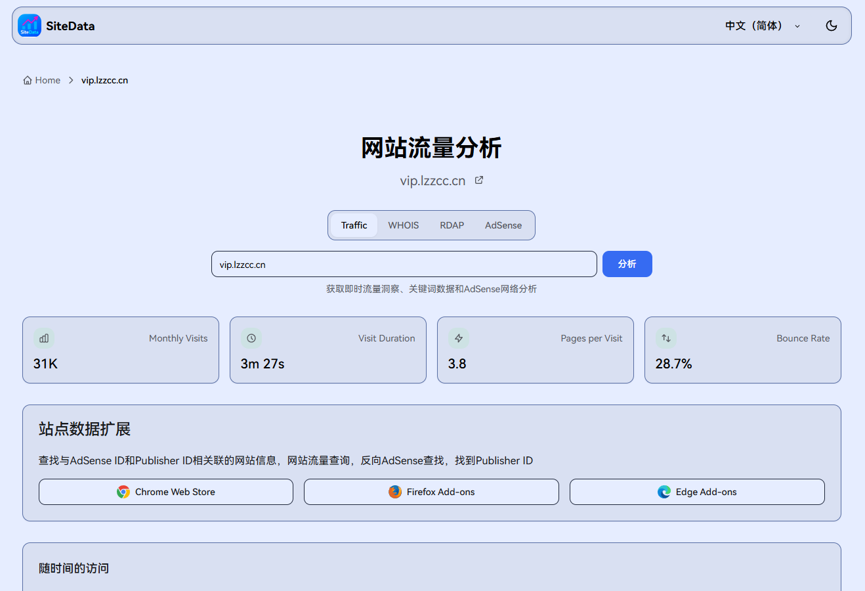Click the breadcrumb chevron separator
The height and width of the screenshot is (591, 865).
pos(71,80)
